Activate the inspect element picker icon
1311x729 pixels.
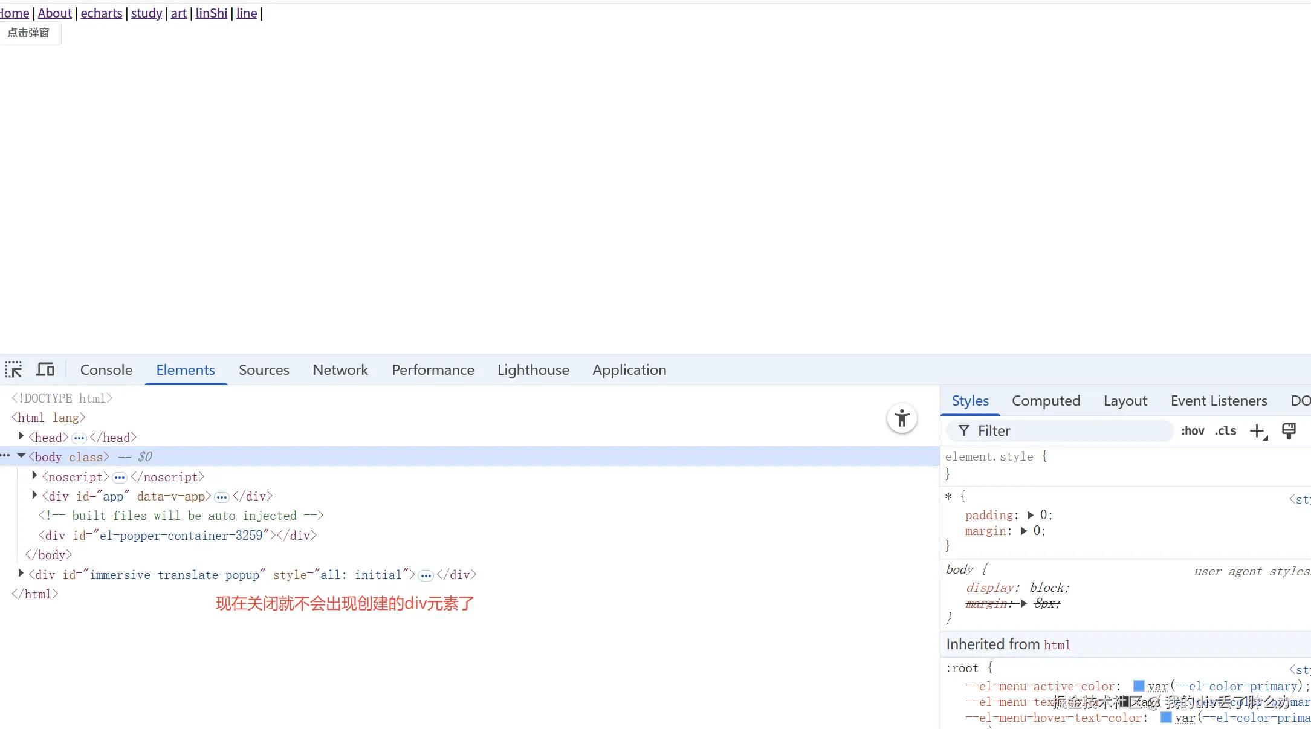click(x=14, y=369)
